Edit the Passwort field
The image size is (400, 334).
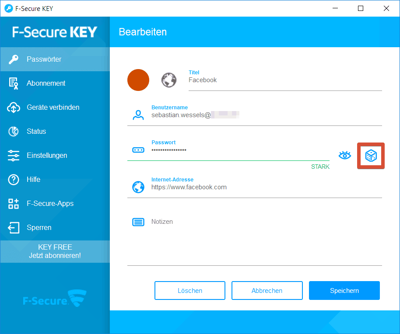click(x=240, y=150)
